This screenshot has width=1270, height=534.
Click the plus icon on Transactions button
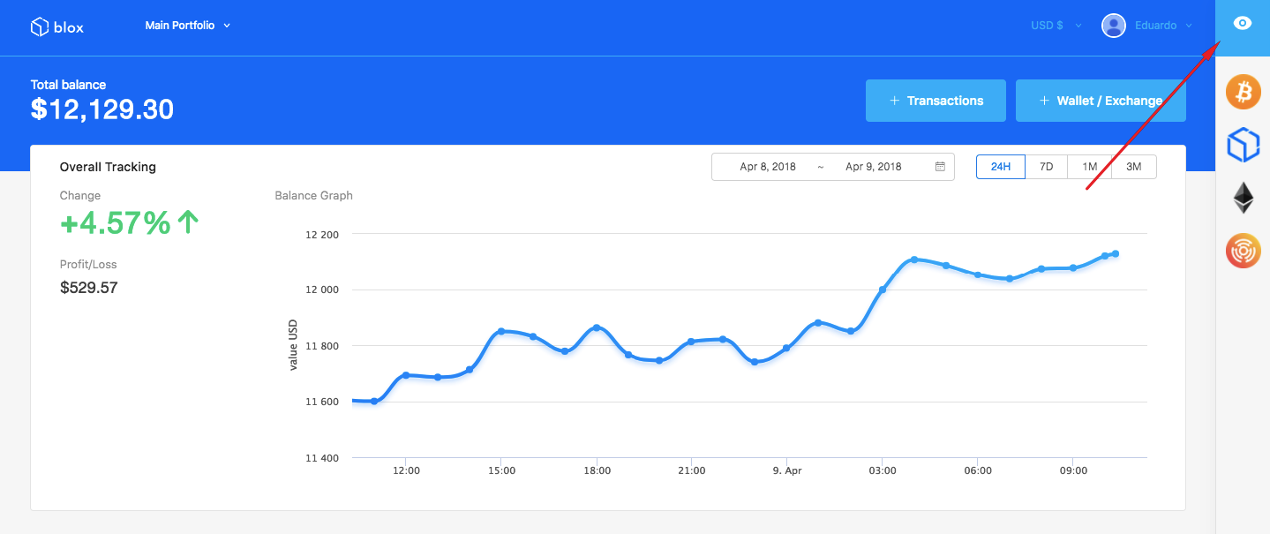(x=893, y=100)
